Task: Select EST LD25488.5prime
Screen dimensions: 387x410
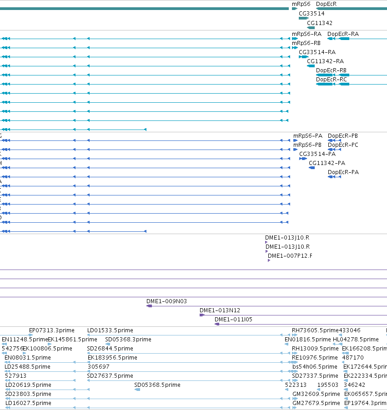Action: coord(27,367)
